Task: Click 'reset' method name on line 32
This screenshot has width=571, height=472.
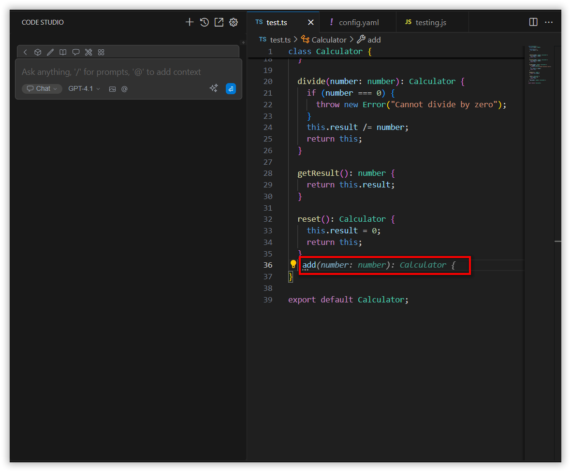Action: (x=309, y=219)
